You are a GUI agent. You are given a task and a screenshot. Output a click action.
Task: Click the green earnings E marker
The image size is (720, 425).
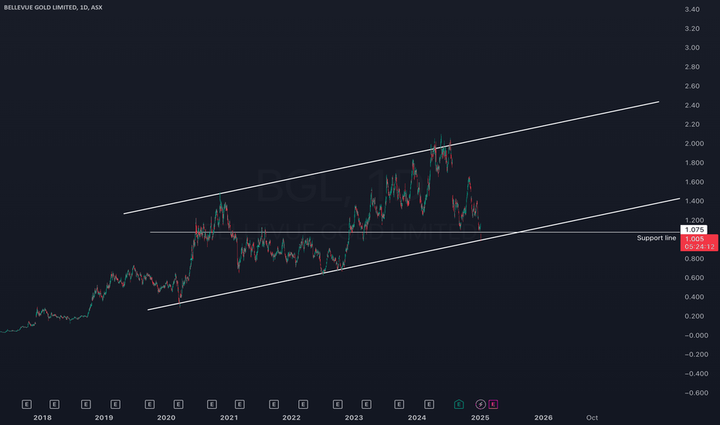458,404
